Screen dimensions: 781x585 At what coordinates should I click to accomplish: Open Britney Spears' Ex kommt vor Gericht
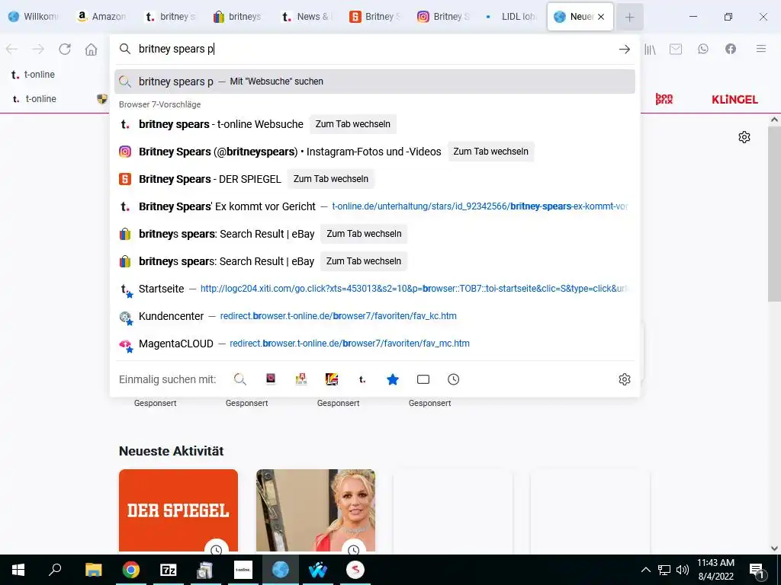tap(374, 206)
